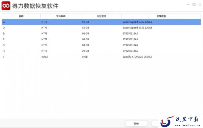This screenshot has height=128, width=203.
Task: Close the data recovery window
Action: (200, 4)
